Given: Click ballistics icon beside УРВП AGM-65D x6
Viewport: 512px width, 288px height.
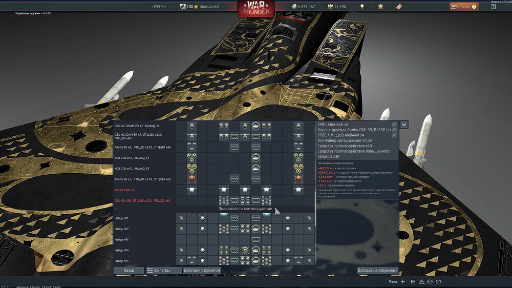Looking at the screenshot, I should click(394, 125).
